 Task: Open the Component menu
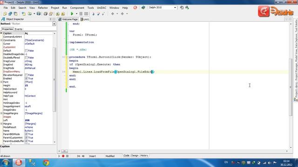(77, 8)
